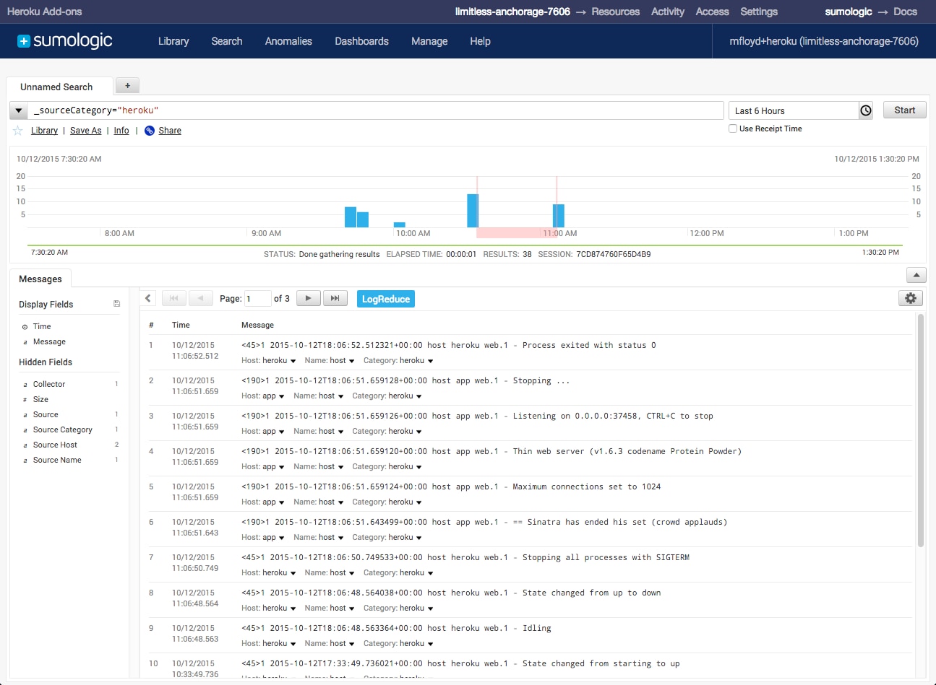Star this search as a favorite

pos(17,131)
